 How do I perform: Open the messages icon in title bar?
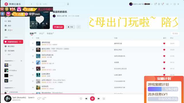click(155, 4)
